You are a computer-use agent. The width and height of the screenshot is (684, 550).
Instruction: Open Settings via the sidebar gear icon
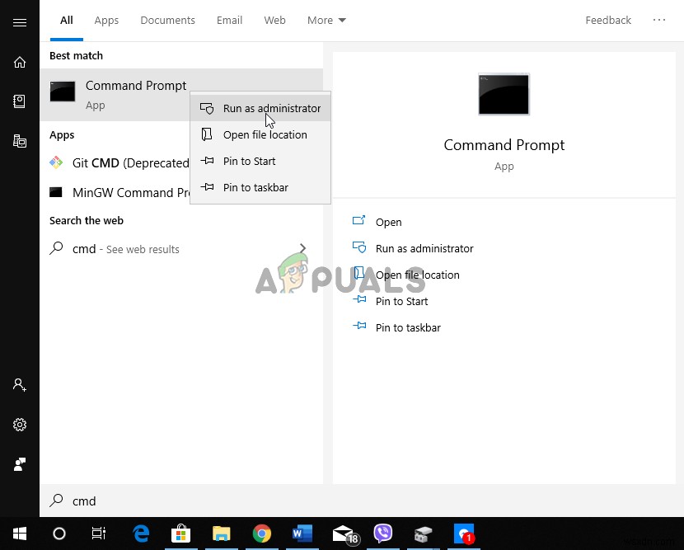pos(19,425)
